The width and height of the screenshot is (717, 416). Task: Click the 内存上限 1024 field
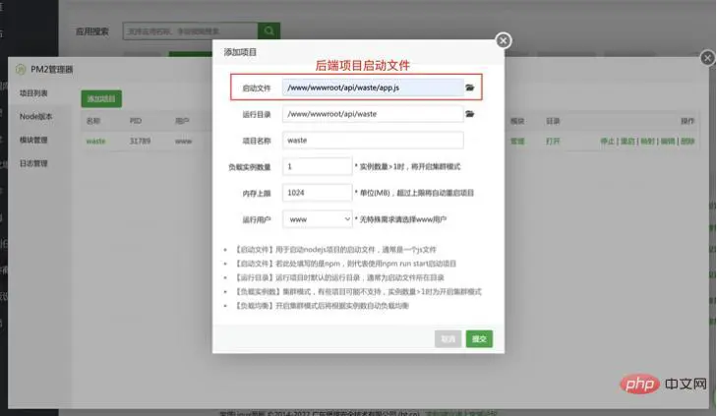click(x=318, y=193)
